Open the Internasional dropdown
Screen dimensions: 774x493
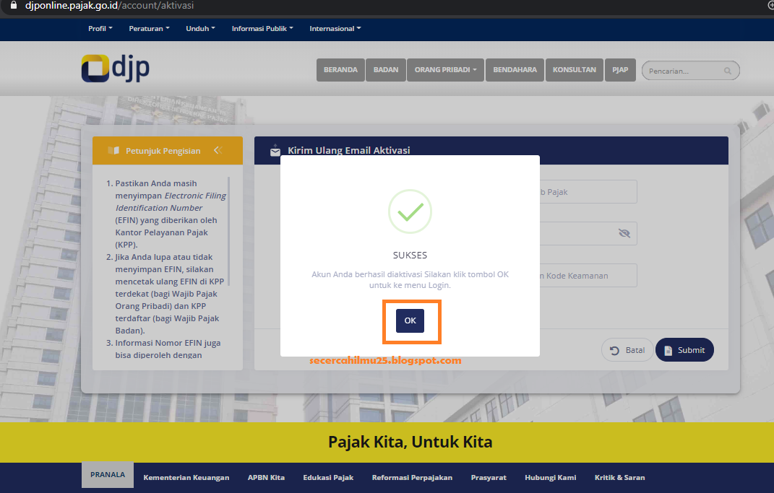click(x=335, y=29)
